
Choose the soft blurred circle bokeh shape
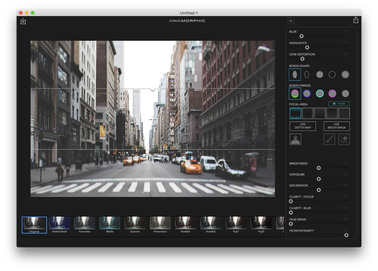345,74
